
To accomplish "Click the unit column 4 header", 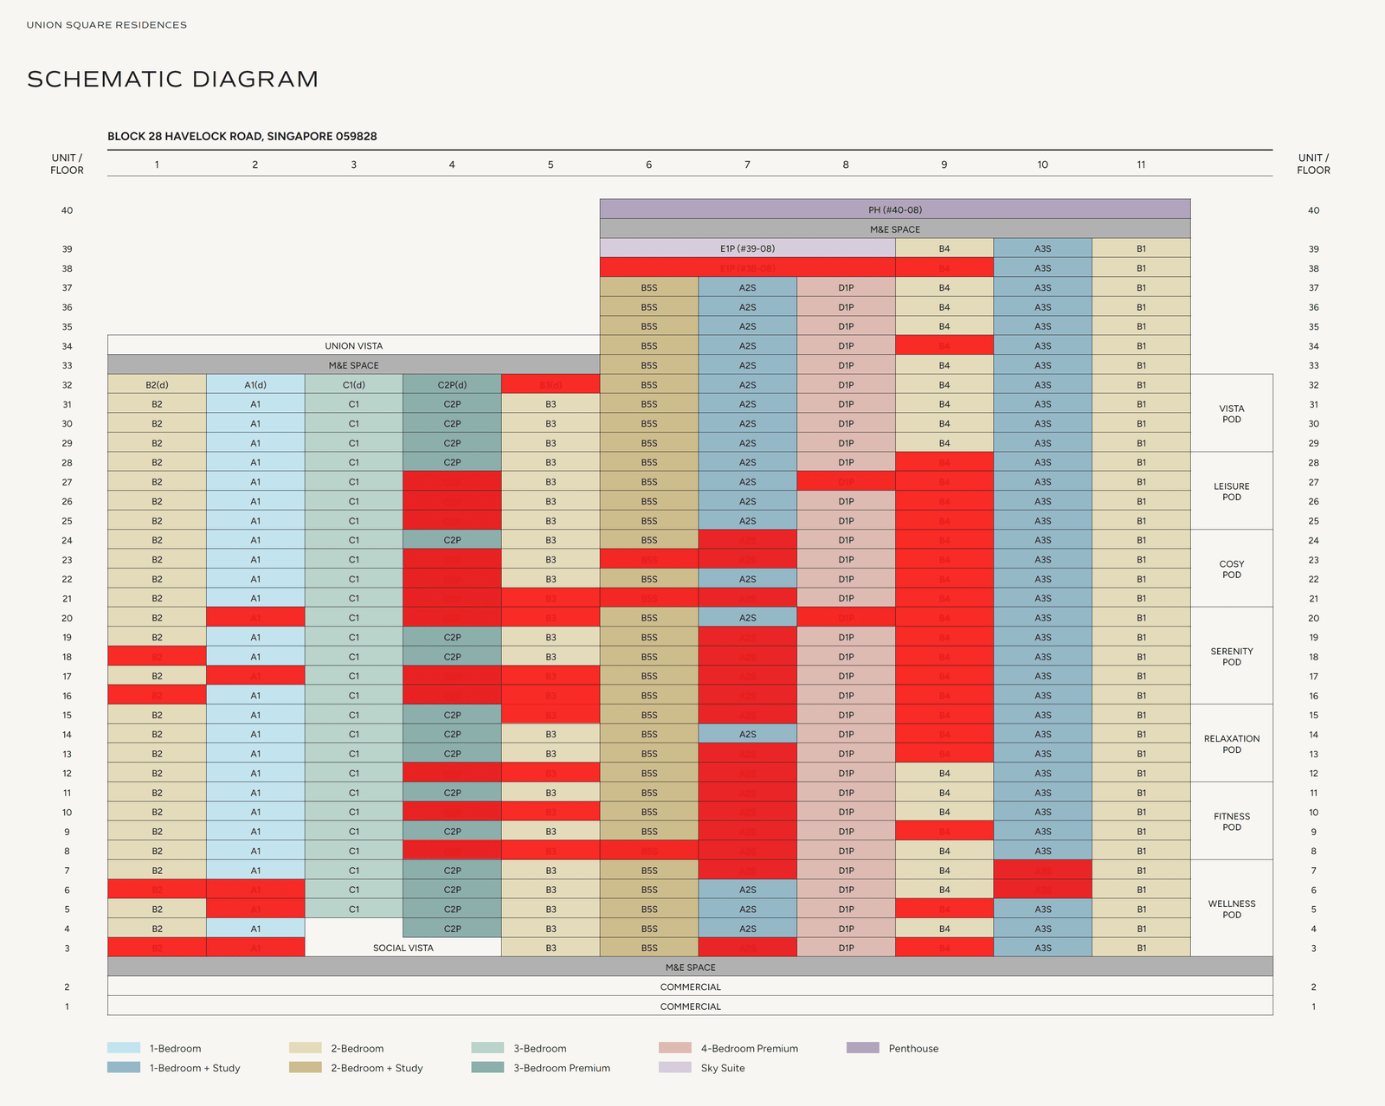I will coord(452,164).
